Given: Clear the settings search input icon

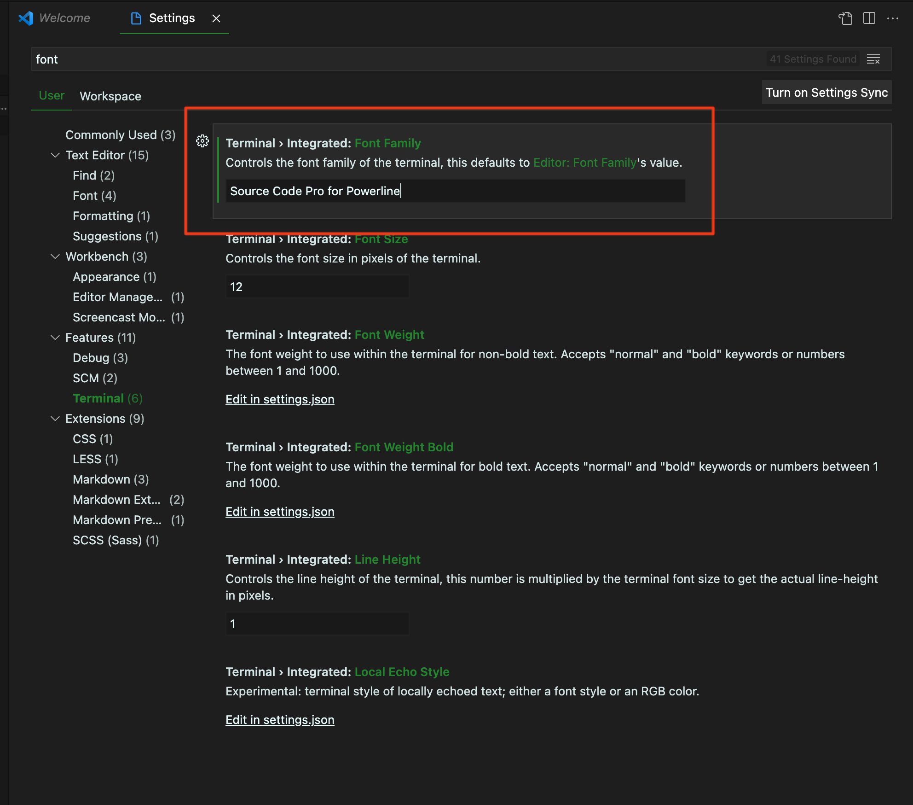Looking at the screenshot, I should click(x=873, y=59).
